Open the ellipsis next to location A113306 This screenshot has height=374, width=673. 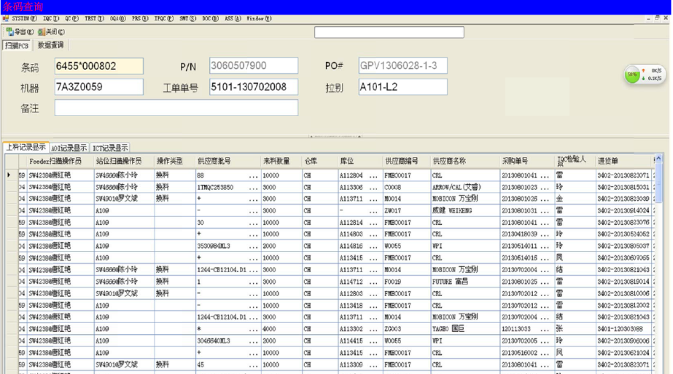tap(373, 188)
